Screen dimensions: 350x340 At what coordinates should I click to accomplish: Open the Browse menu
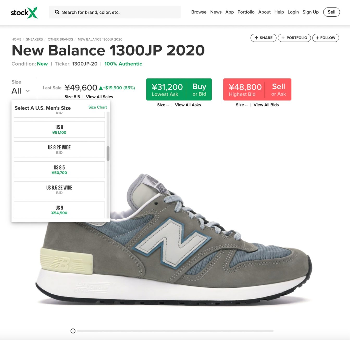(199, 12)
